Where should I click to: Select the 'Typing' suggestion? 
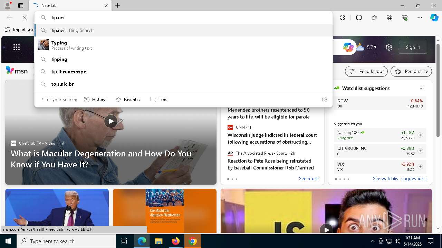click(183, 45)
